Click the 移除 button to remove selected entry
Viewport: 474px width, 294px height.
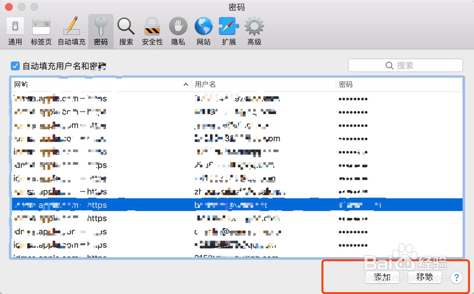(426, 278)
